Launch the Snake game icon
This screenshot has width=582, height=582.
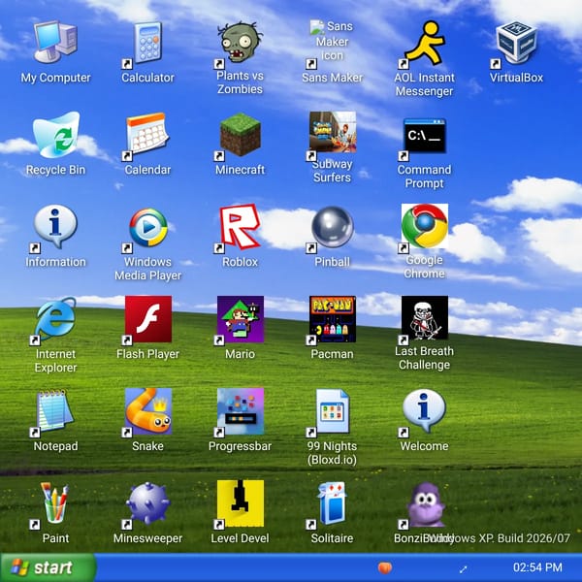(x=148, y=411)
